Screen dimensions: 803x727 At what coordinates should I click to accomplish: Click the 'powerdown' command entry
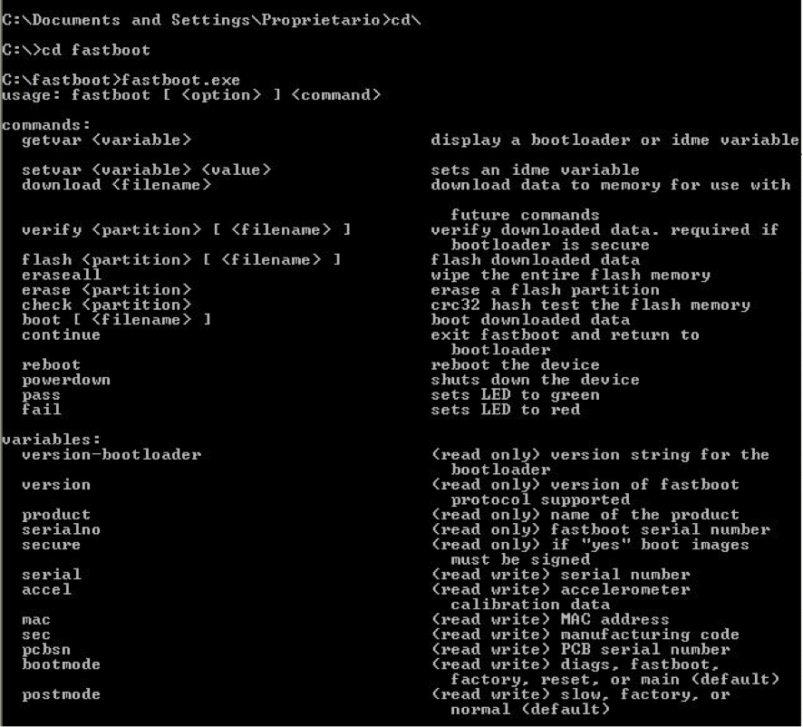point(66,380)
